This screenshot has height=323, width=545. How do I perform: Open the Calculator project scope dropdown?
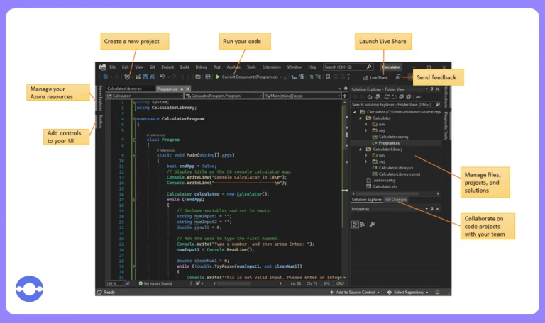pyautogui.click(x=145, y=96)
